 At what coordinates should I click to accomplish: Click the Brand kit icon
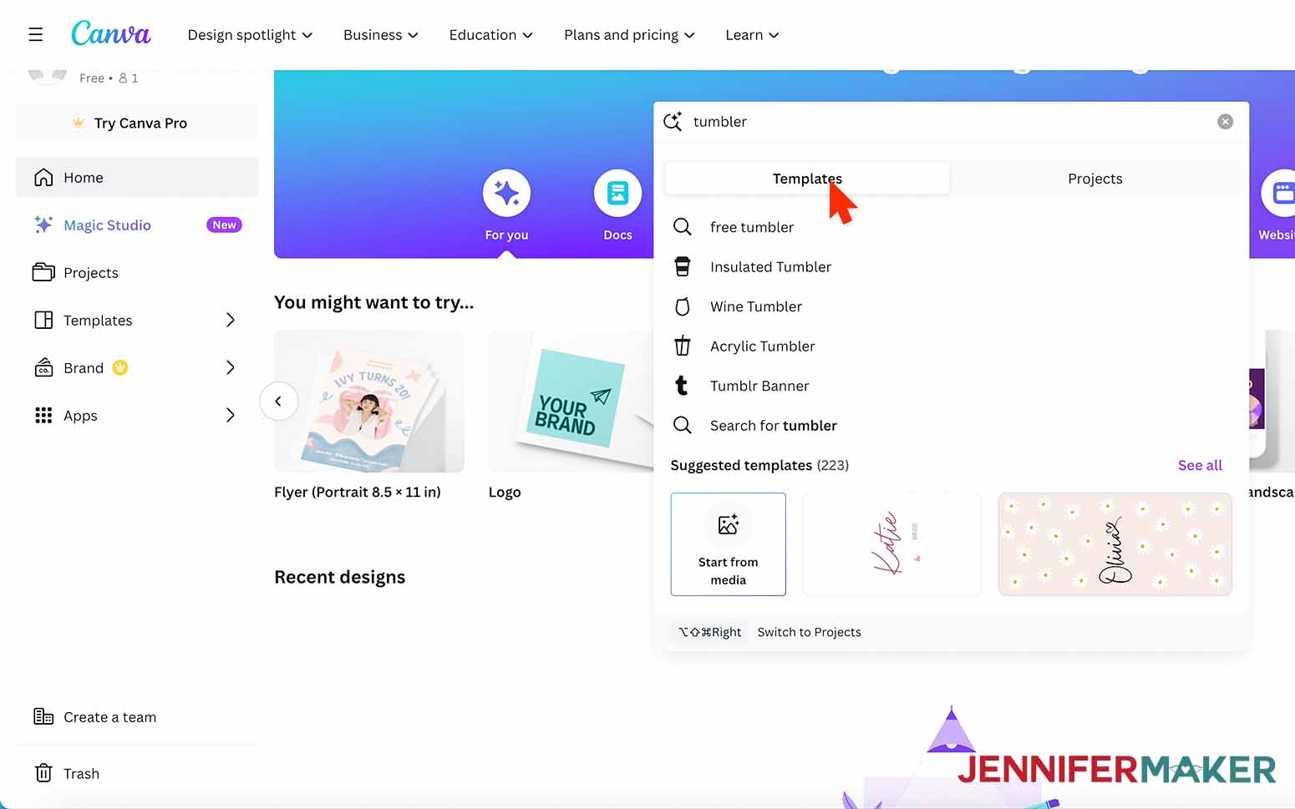pos(43,368)
